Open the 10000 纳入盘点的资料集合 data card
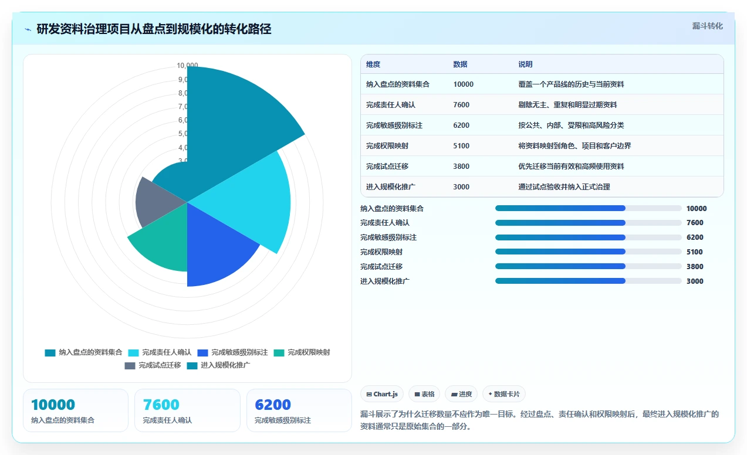The image size is (747, 455). click(x=76, y=410)
